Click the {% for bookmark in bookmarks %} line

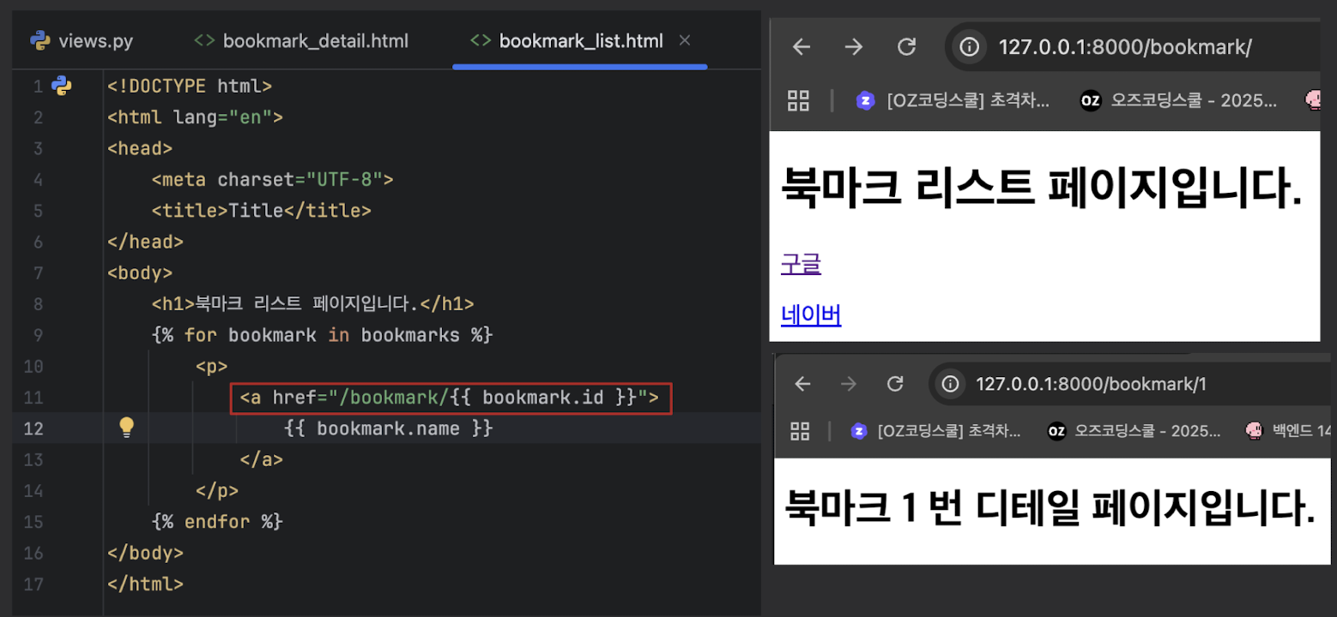tap(322, 334)
